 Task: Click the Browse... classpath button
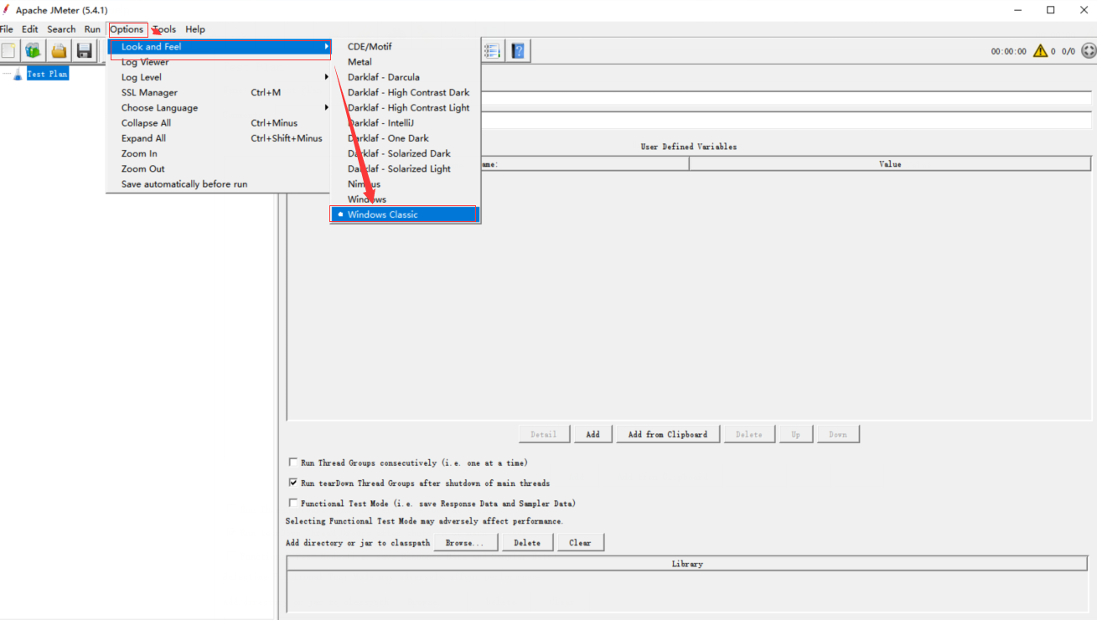point(465,543)
